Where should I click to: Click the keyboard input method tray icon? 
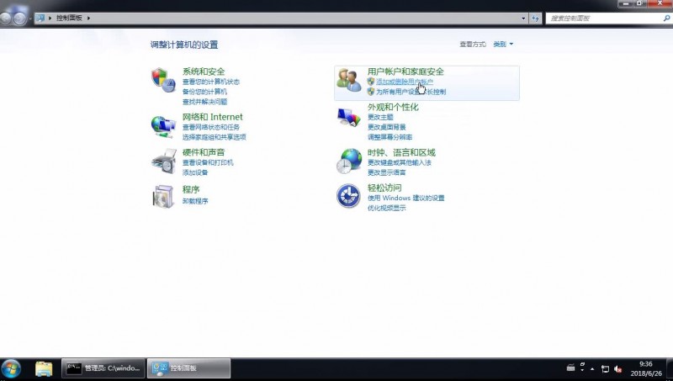pyautogui.click(x=570, y=368)
